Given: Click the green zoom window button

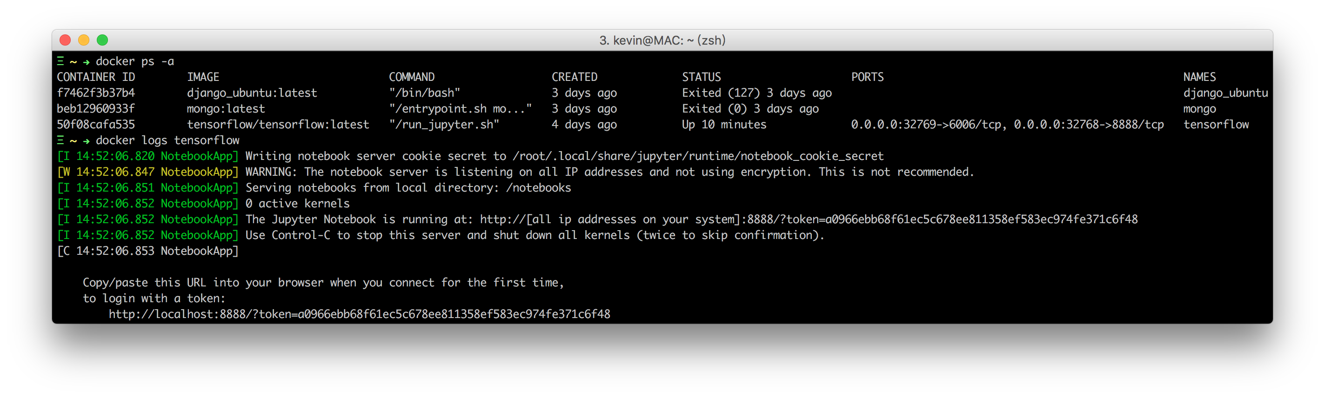Looking at the screenshot, I should click(x=102, y=40).
